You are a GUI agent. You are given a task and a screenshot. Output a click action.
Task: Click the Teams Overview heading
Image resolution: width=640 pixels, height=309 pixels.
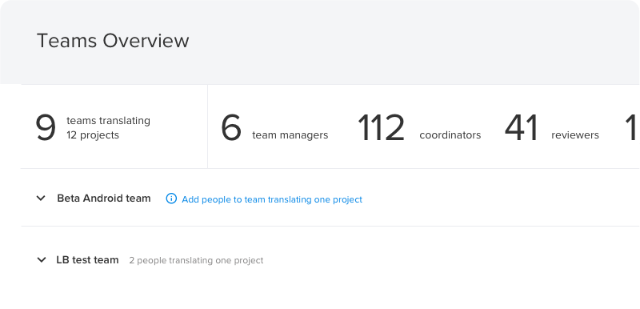[x=113, y=41]
